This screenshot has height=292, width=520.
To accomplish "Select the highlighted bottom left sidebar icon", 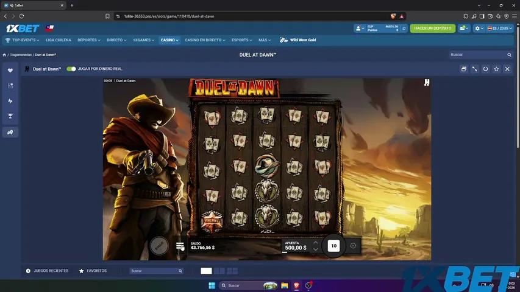I will coord(10,132).
